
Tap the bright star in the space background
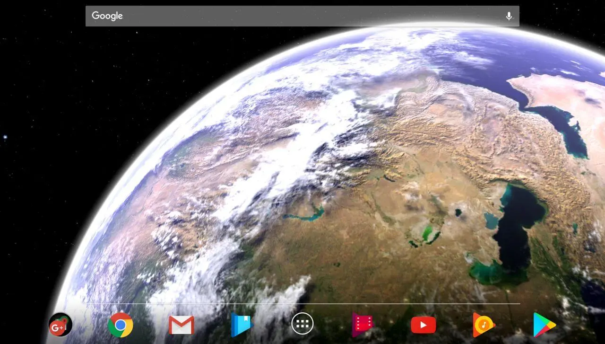(5, 137)
